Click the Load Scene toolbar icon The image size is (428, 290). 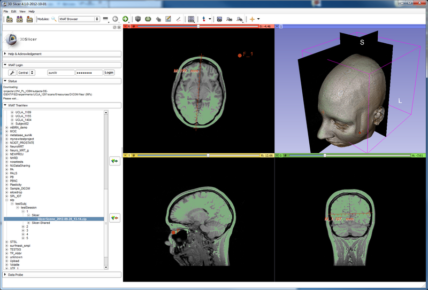point(10,19)
